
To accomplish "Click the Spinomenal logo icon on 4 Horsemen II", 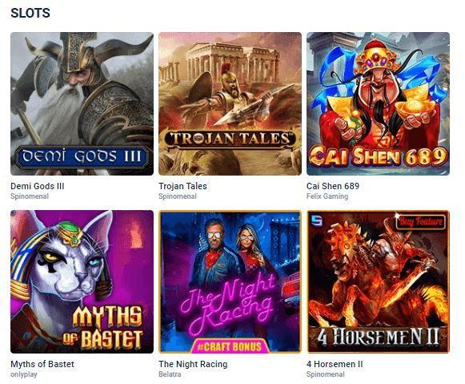I will point(316,221).
